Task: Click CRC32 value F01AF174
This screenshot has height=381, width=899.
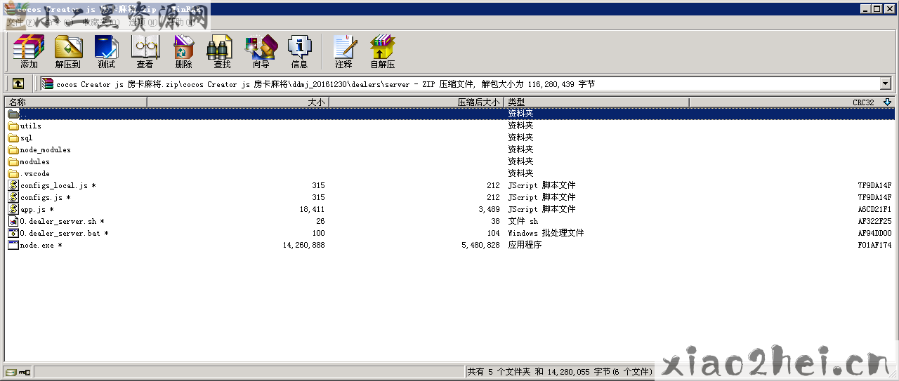Action: tap(874, 245)
